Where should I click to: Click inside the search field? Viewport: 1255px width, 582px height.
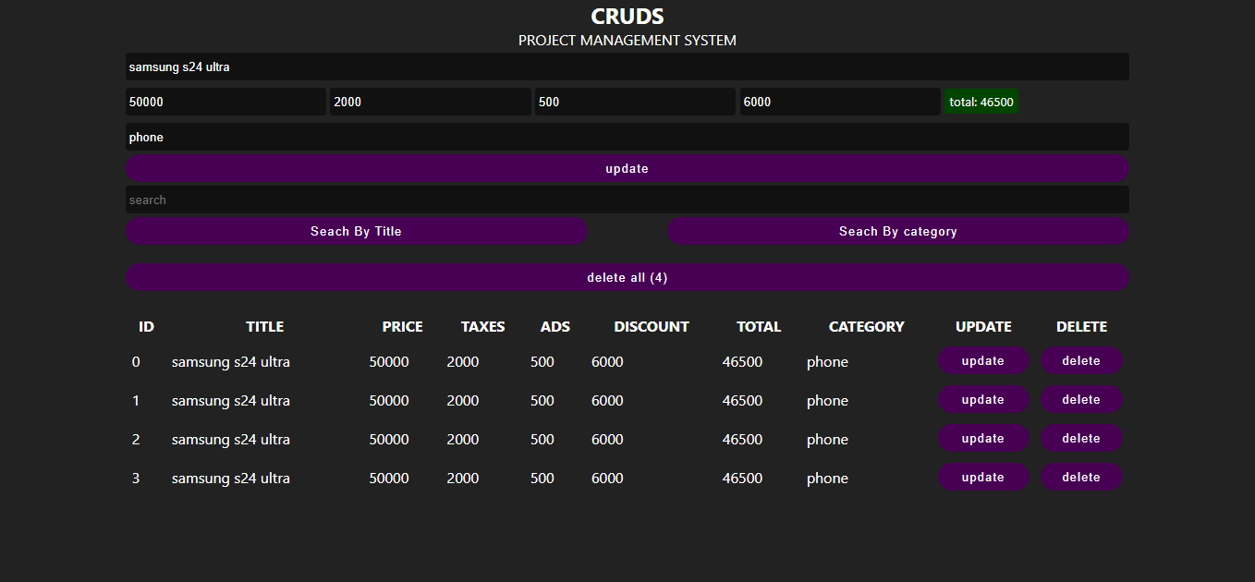point(627,200)
